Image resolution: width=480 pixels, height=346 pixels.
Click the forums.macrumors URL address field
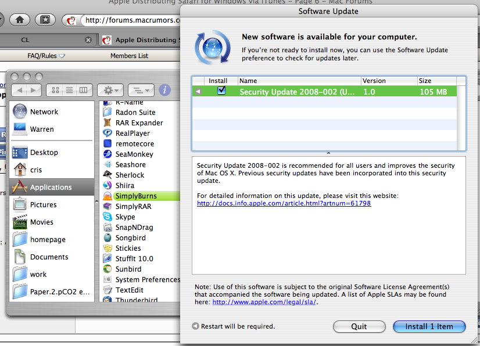click(132, 20)
